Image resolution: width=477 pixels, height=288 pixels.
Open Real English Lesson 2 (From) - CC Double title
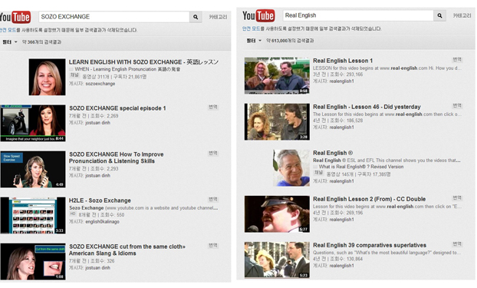(370, 199)
